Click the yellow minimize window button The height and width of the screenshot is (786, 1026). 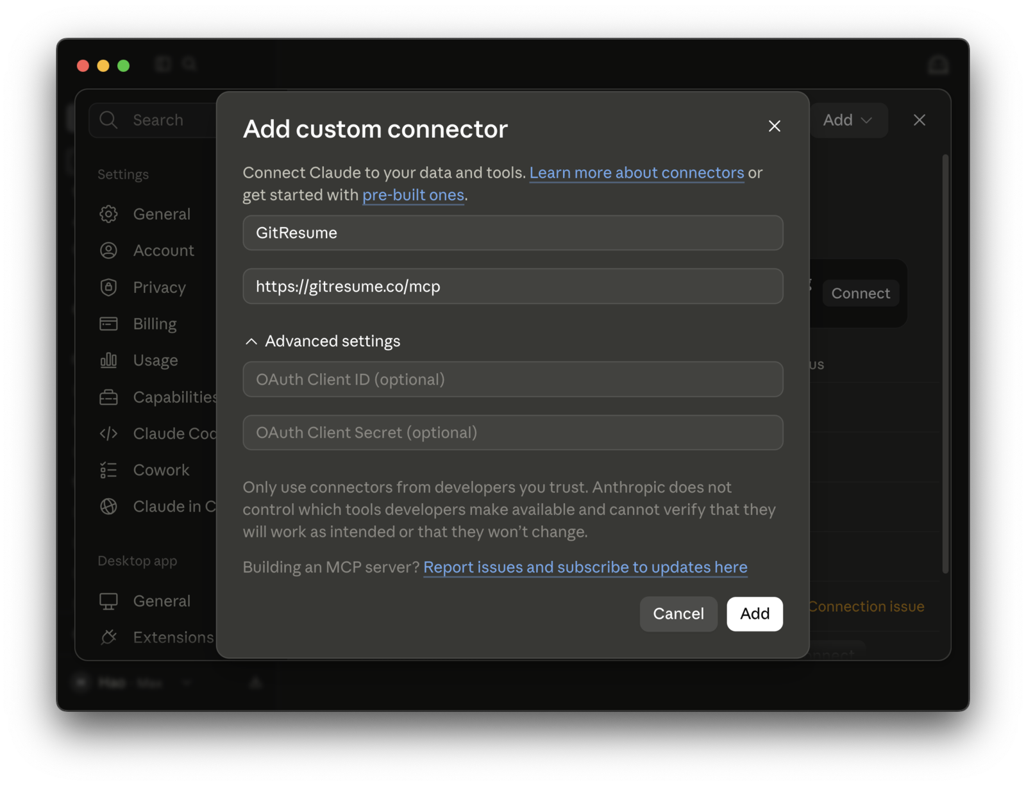103,65
